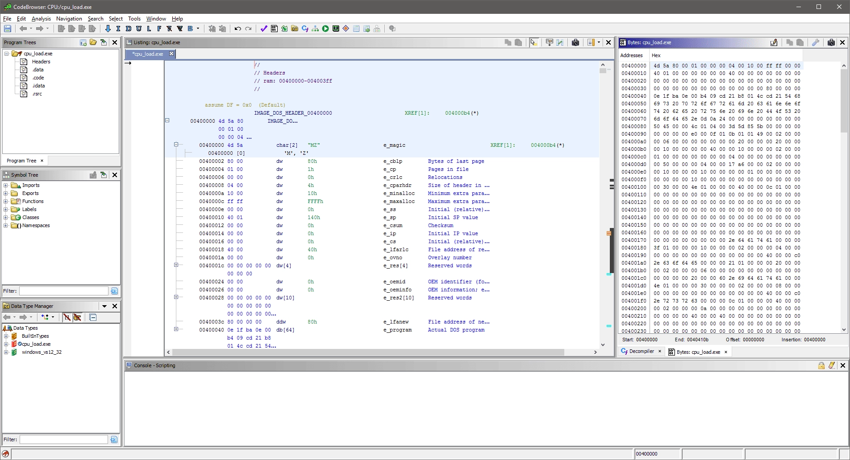The image size is (850, 460).
Task: Click the Symbol Tree filter options icon
Action: (114, 291)
